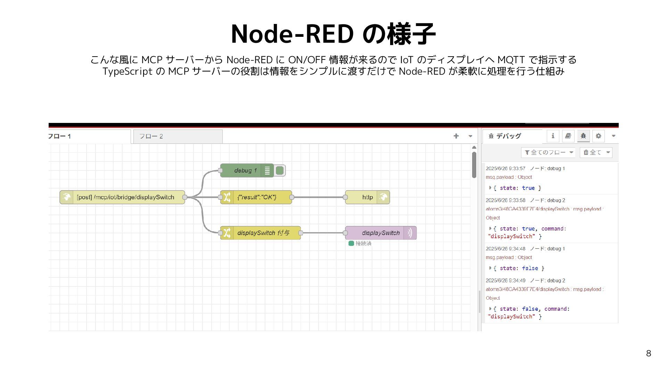Click the output port of http-in node
The height and width of the screenshot is (375, 667).
[x=185, y=197]
